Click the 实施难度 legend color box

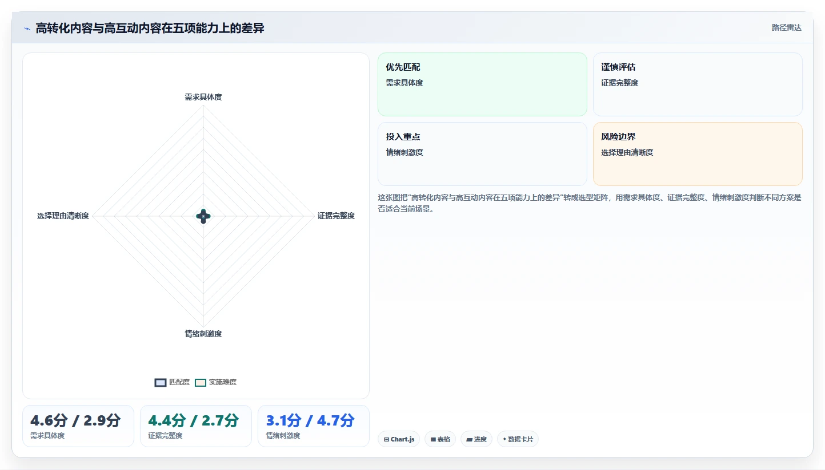pyautogui.click(x=201, y=383)
